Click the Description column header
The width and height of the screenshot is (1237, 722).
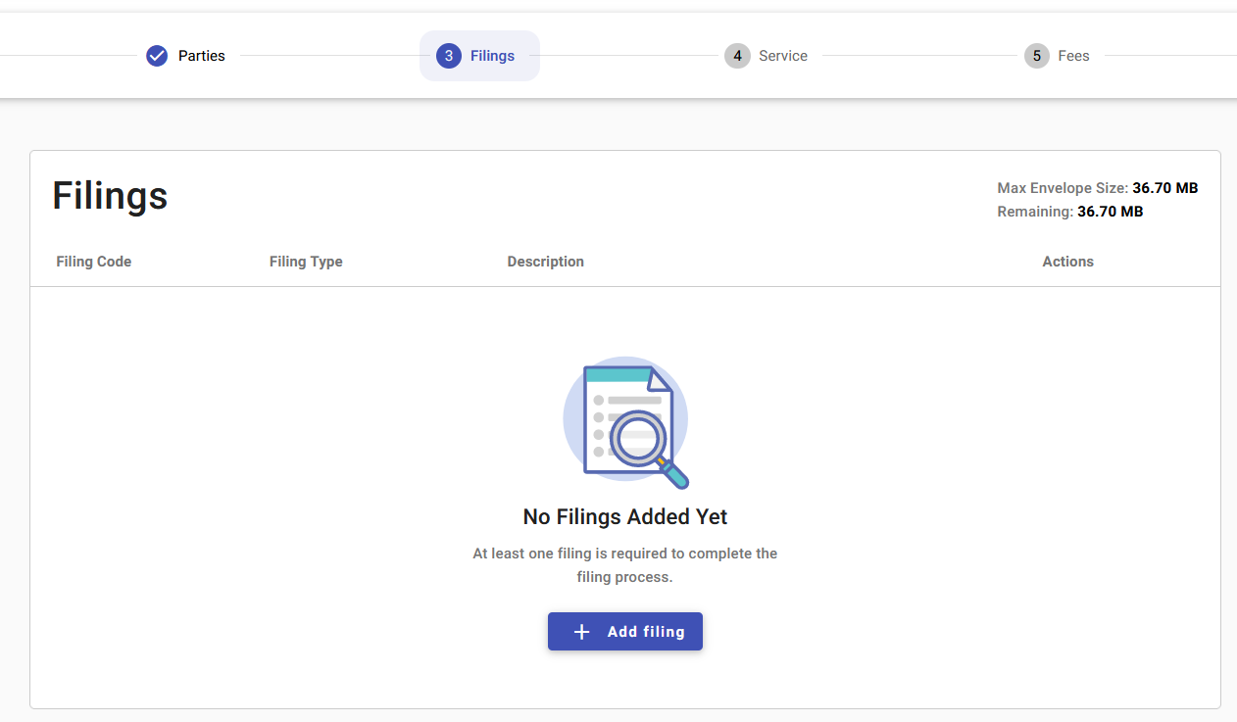coord(545,262)
